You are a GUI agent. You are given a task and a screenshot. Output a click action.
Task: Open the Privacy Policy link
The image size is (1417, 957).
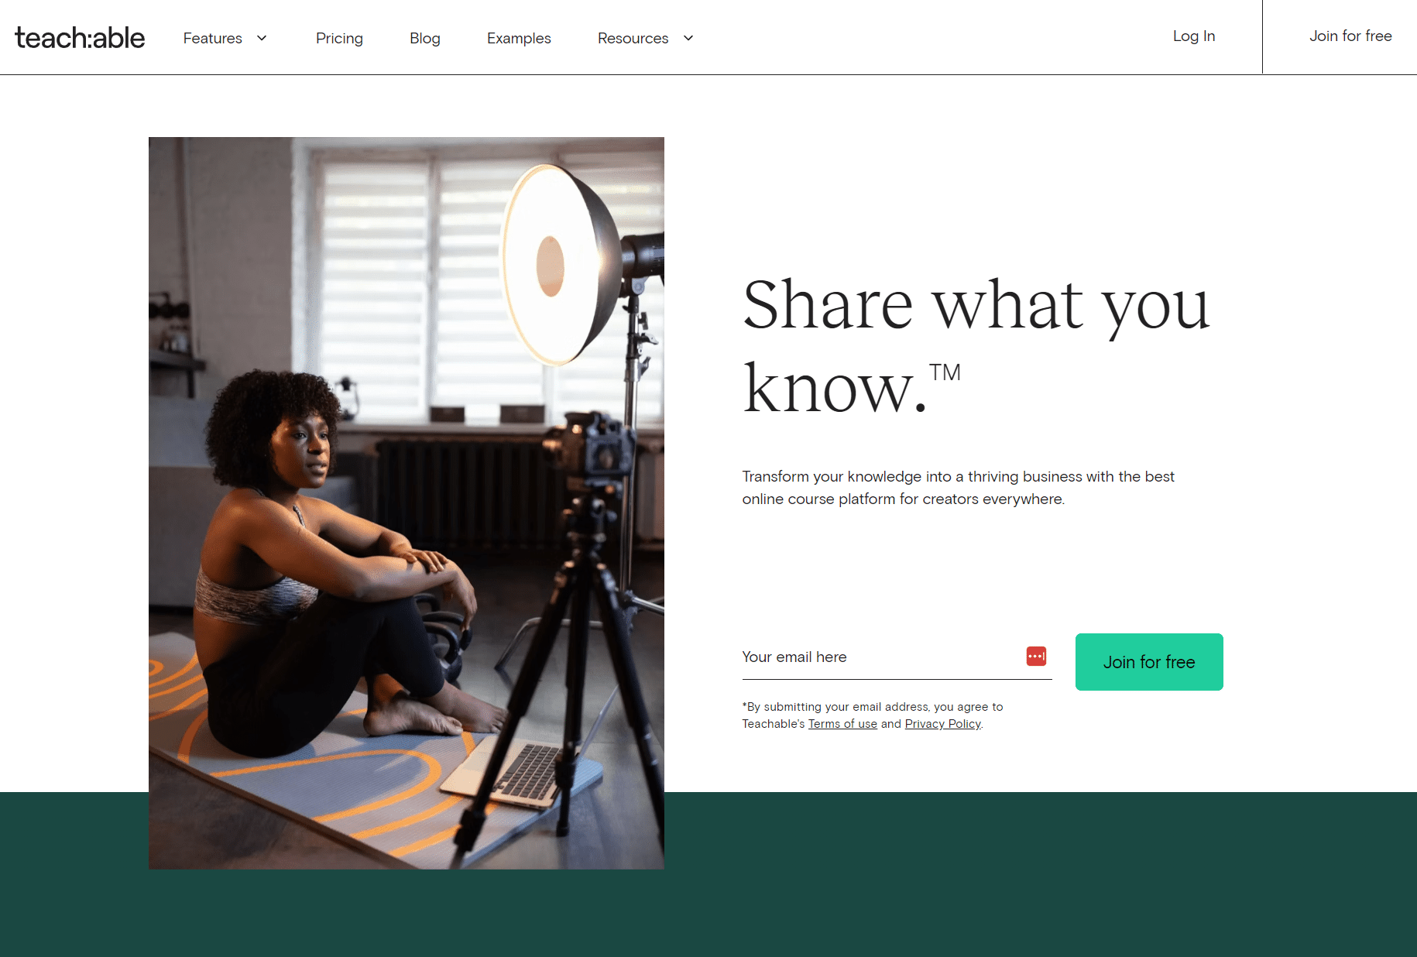tap(943, 723)
